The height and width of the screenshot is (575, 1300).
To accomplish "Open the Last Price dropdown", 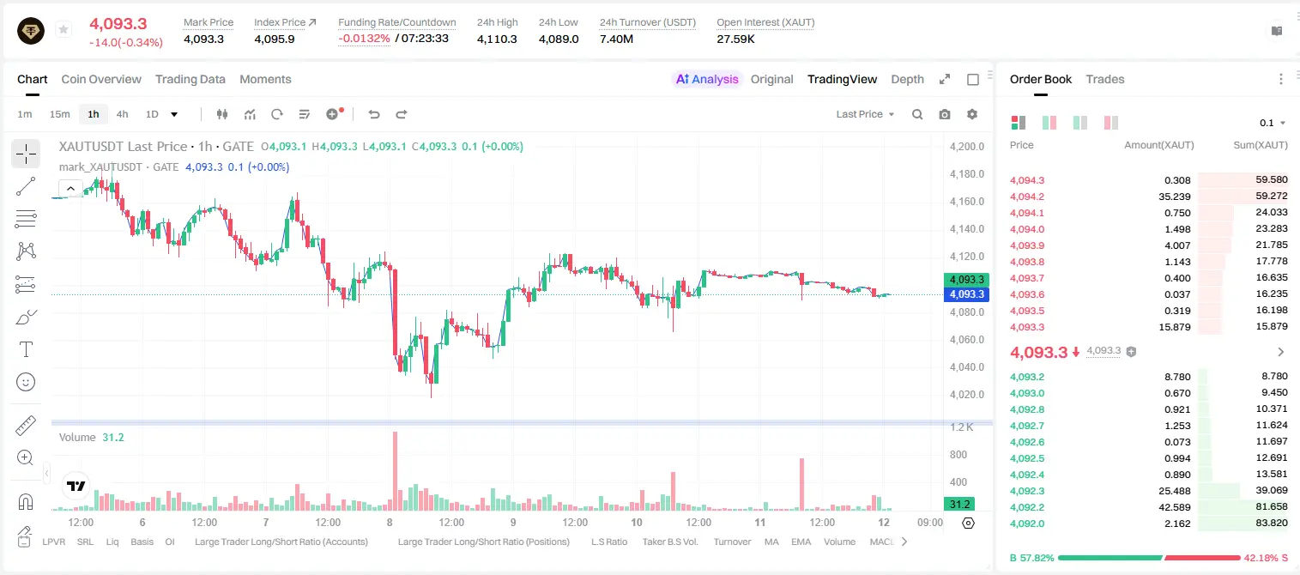I will (x=865, y=114).
